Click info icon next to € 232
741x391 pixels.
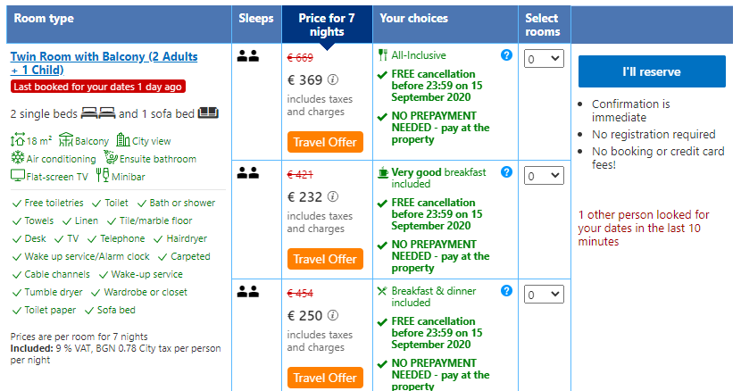coord(333,196)
